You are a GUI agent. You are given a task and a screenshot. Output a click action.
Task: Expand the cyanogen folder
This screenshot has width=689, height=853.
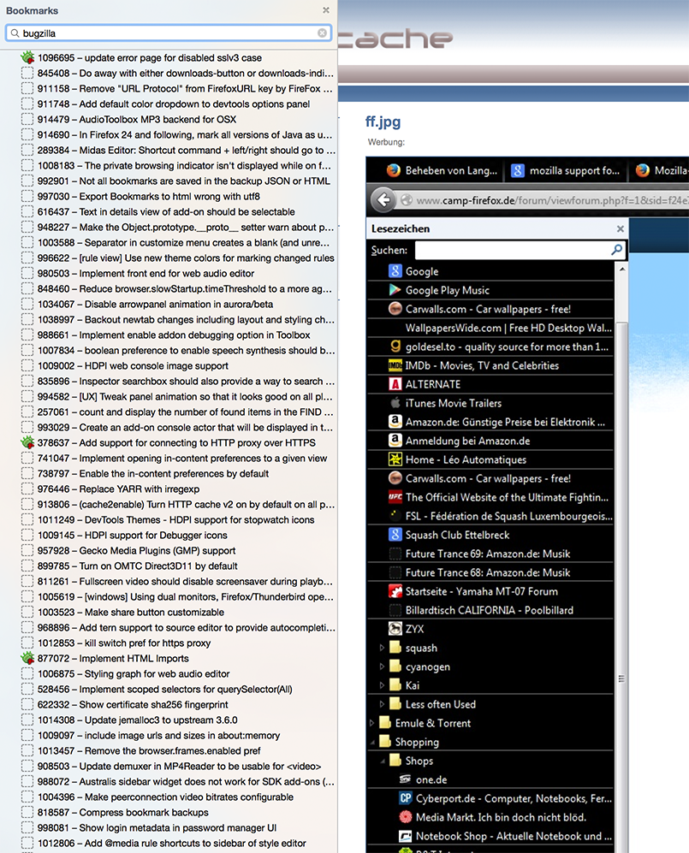(x=382, y=666)
